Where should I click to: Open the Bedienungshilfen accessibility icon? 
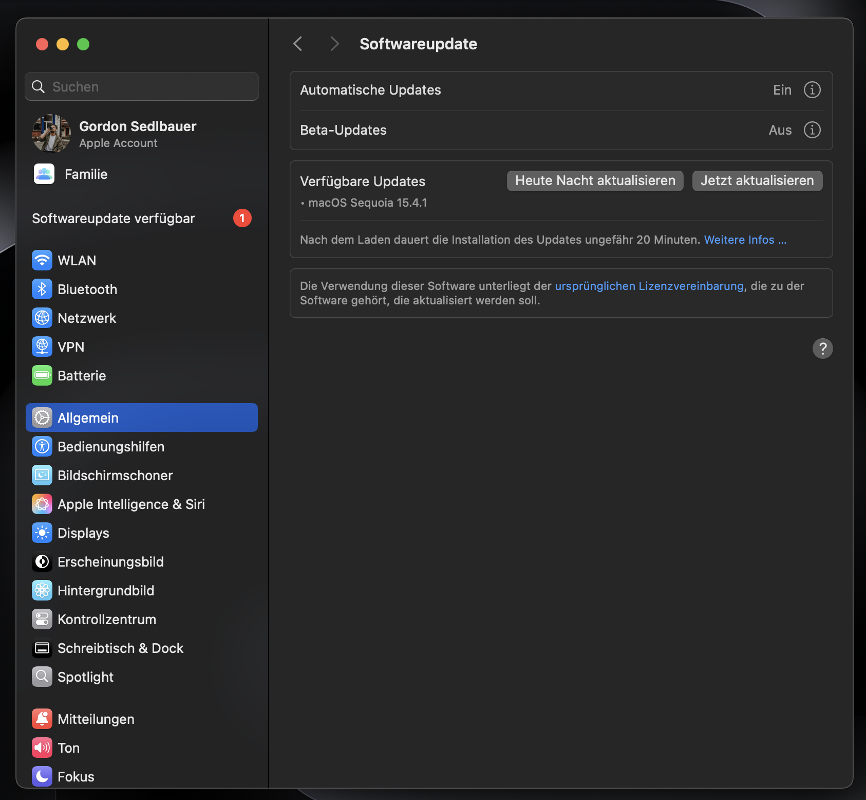(x=42, y=446)
